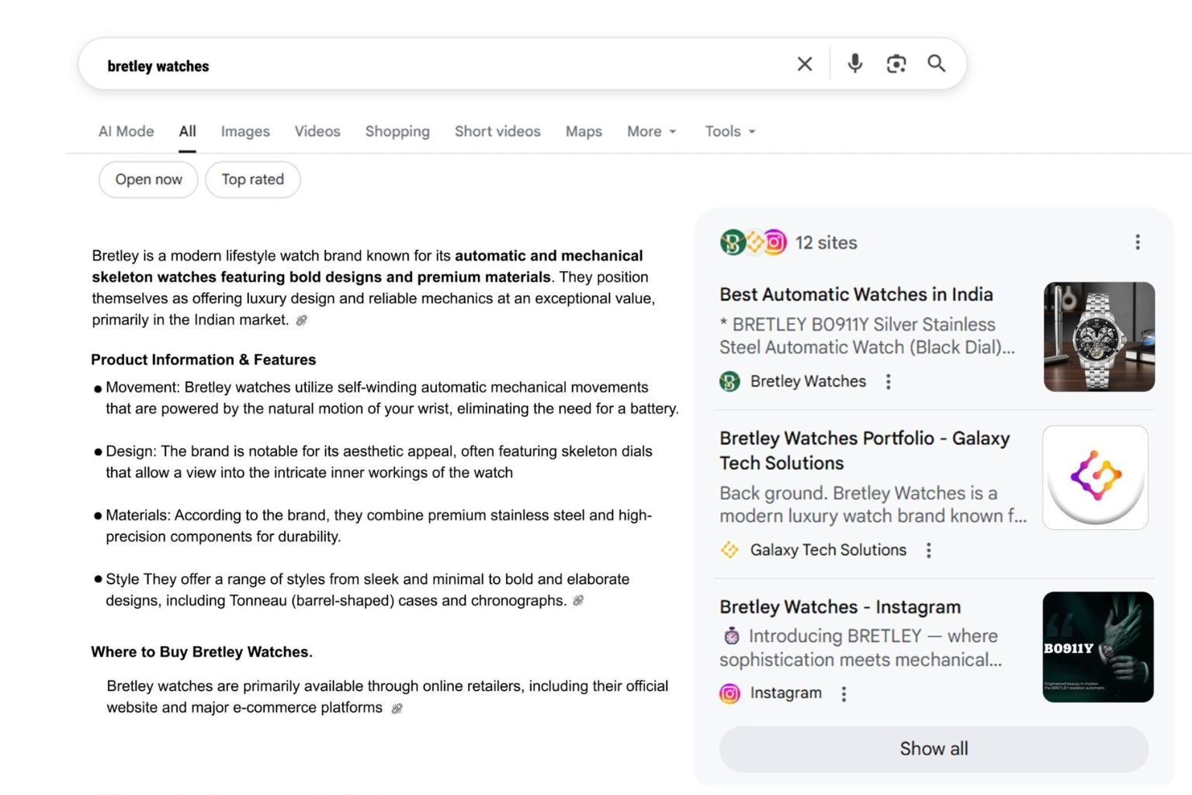Click the silver skeleton watch thumbnail
This screenshot has height=795, width=1192.
pos(1099,336)
